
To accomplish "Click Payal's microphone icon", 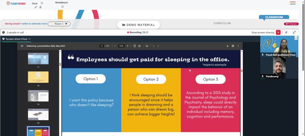I will tap(263, 55).
